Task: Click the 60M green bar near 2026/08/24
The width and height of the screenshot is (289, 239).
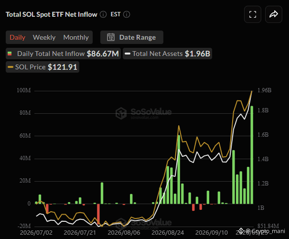Action: 179,170
